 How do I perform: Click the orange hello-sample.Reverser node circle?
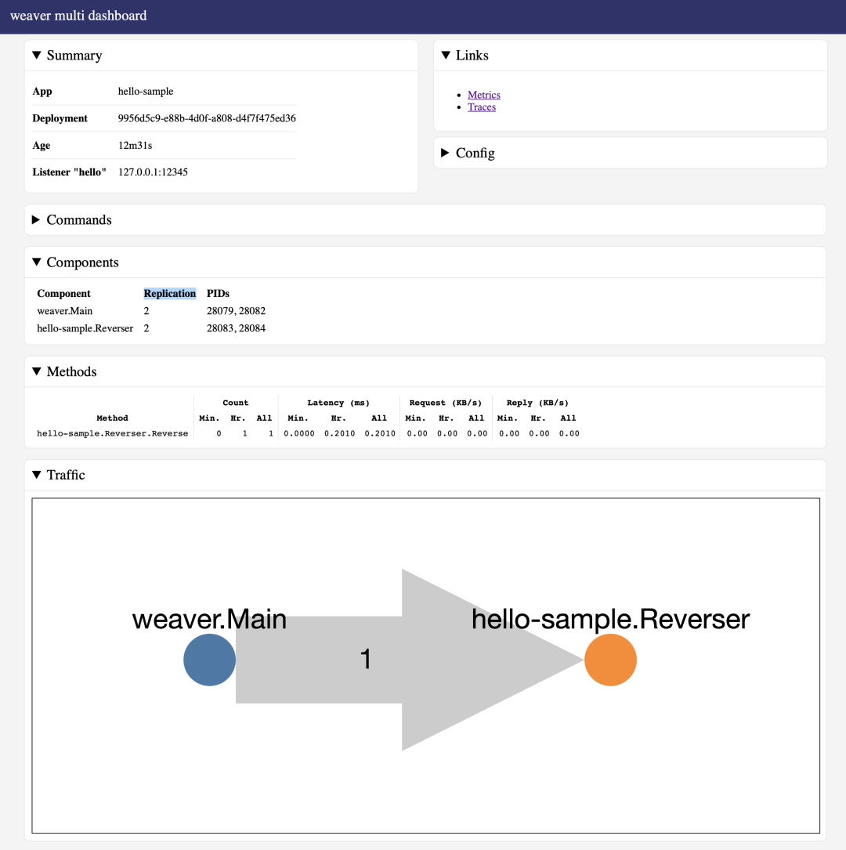(610, 660)
